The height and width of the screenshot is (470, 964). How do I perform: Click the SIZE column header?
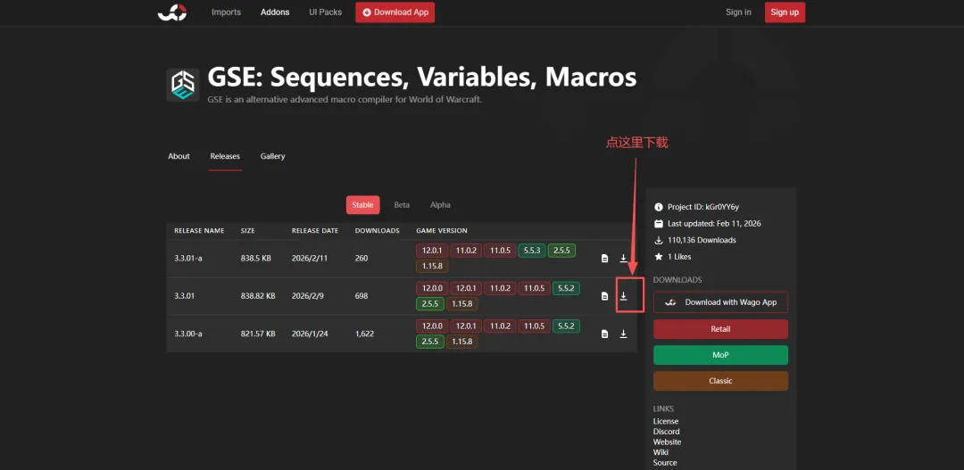coord(248,231)
